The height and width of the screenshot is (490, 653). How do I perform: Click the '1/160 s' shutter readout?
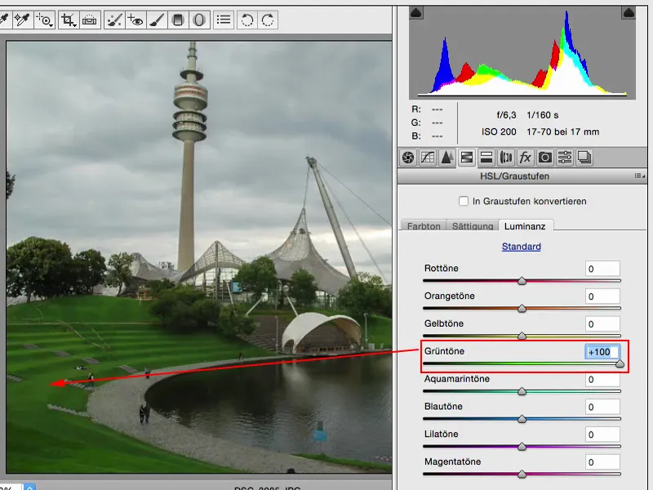point(542,115)
